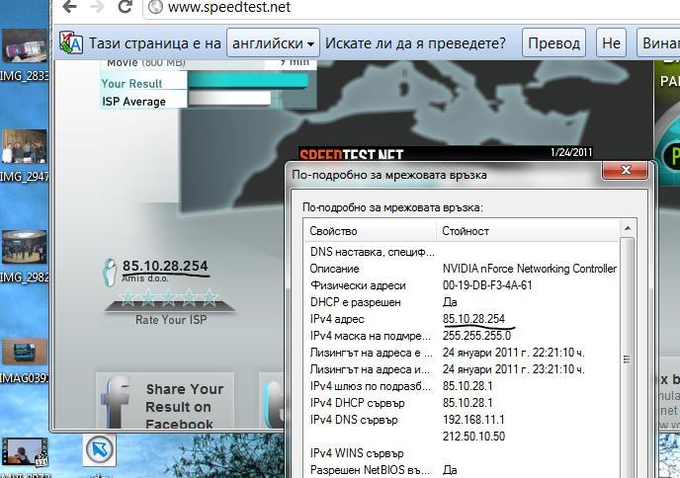Open the blue arrow shortcut on desktop
Image resolution: width=680 pixels, height=478 pixels.
pos(99,449)
